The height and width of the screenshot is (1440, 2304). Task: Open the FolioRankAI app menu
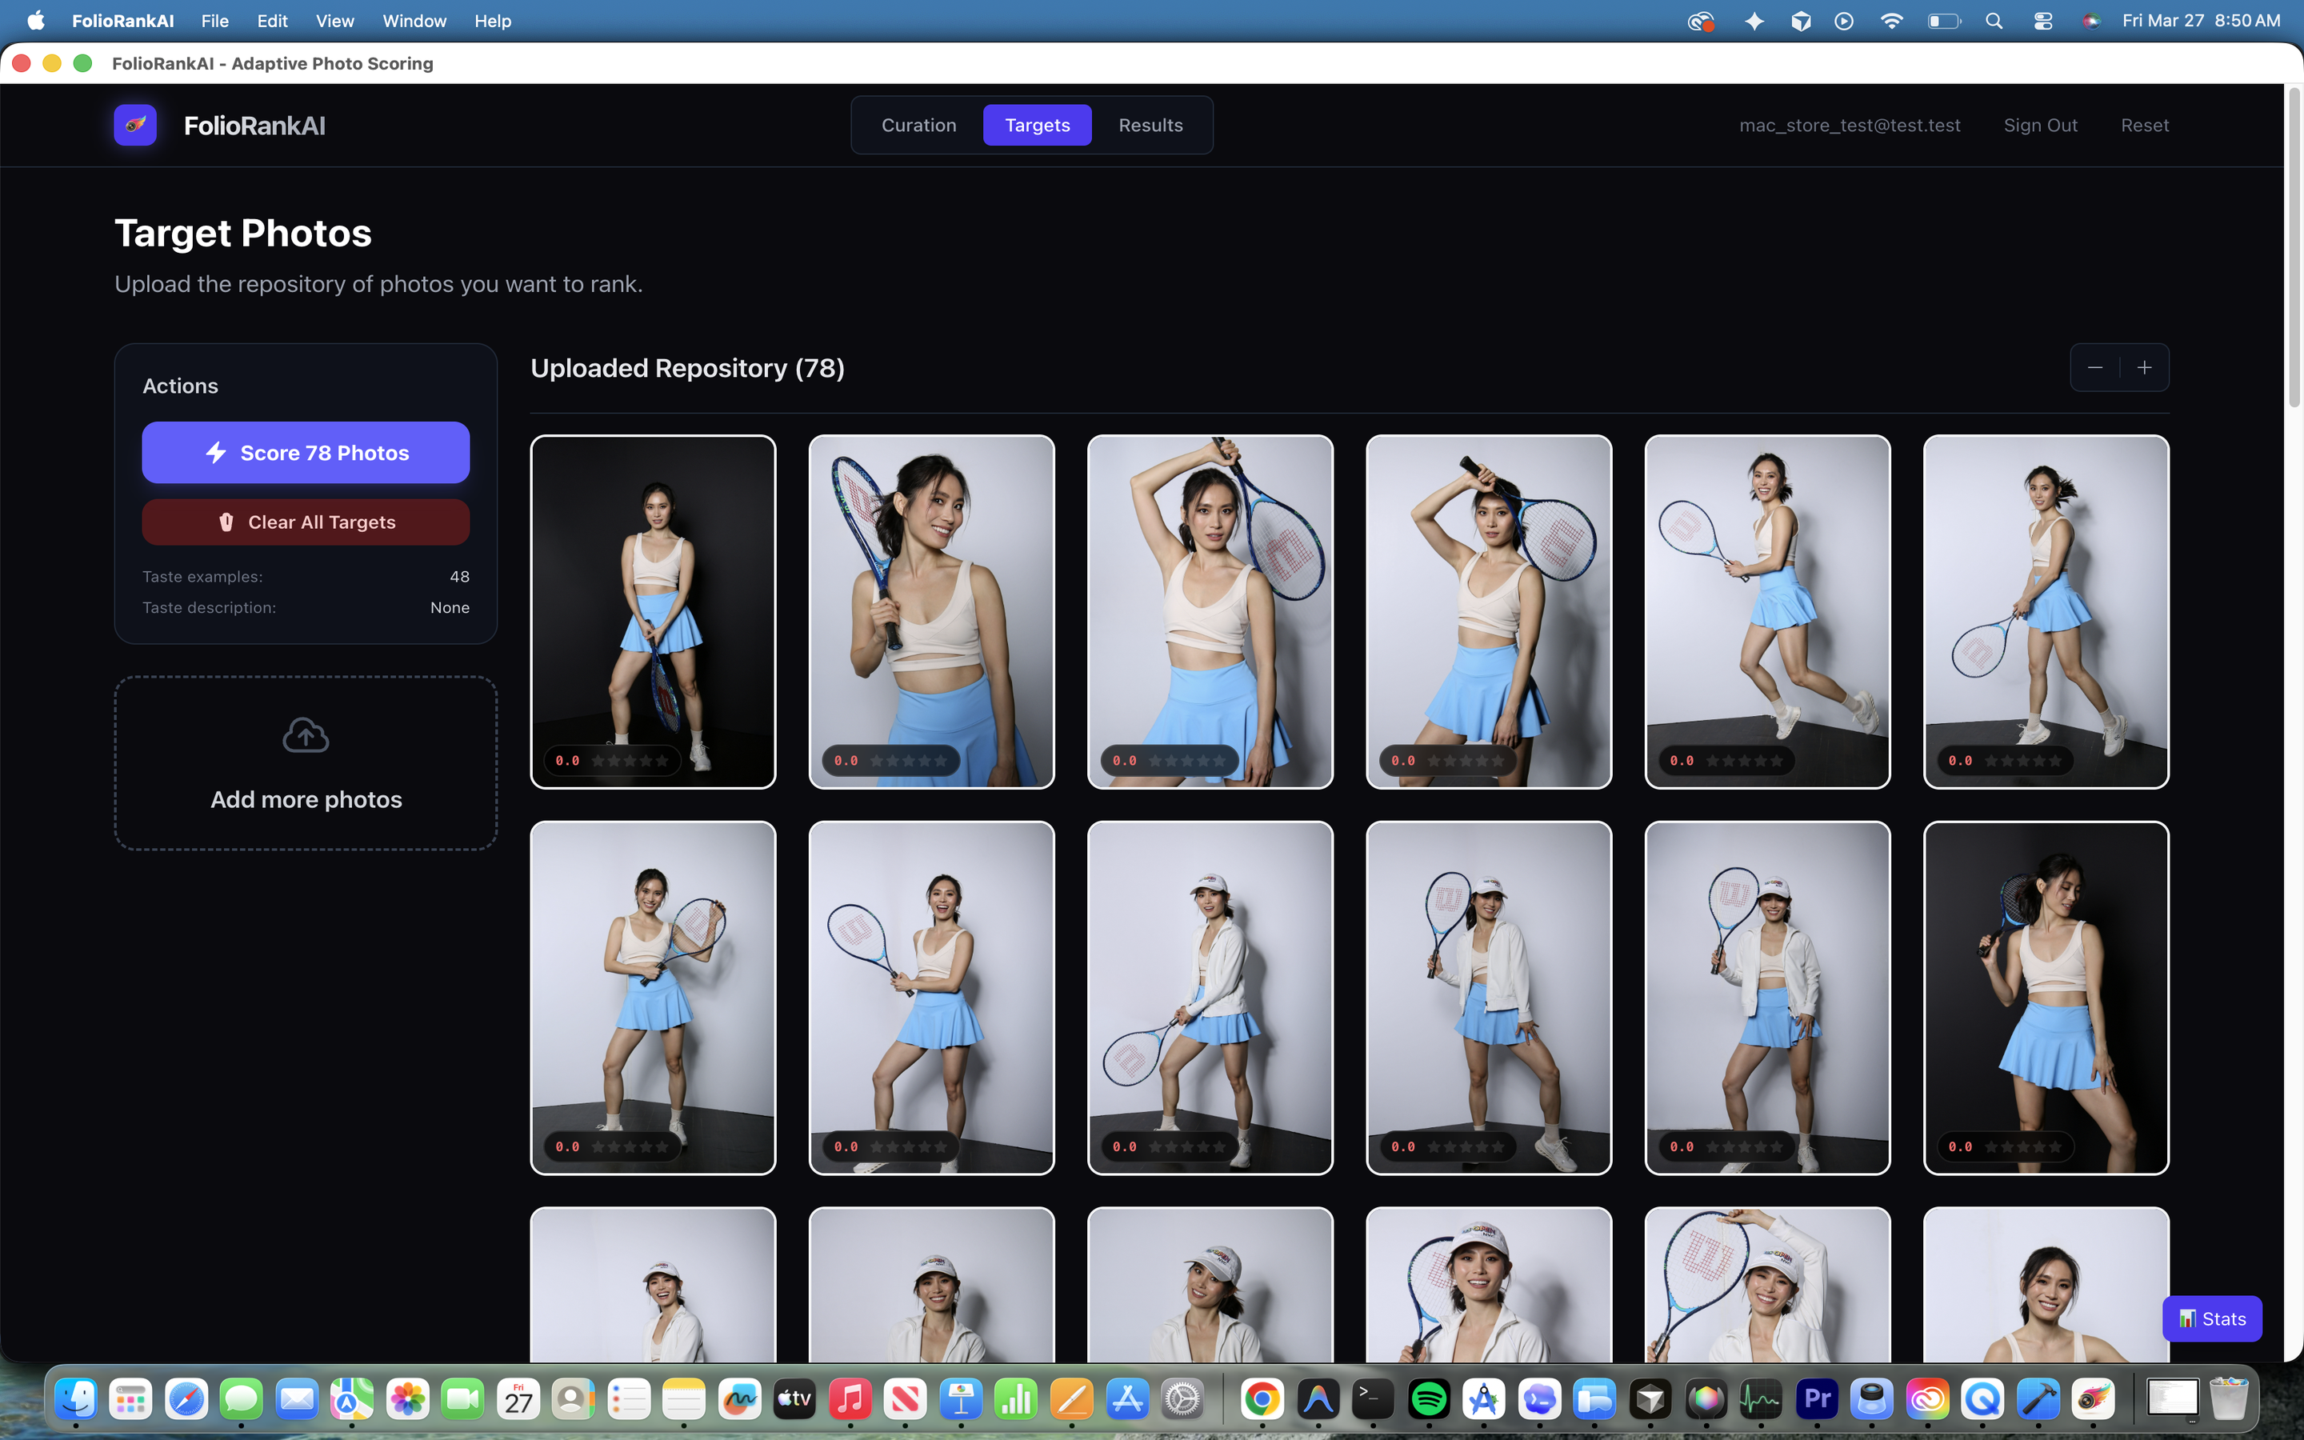click(123, 21)
